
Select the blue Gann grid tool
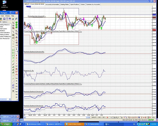coord(13,87)
